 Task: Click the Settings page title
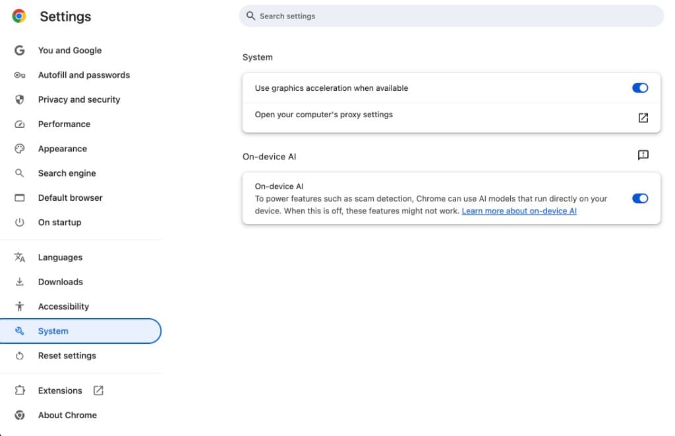click(65, 16)
